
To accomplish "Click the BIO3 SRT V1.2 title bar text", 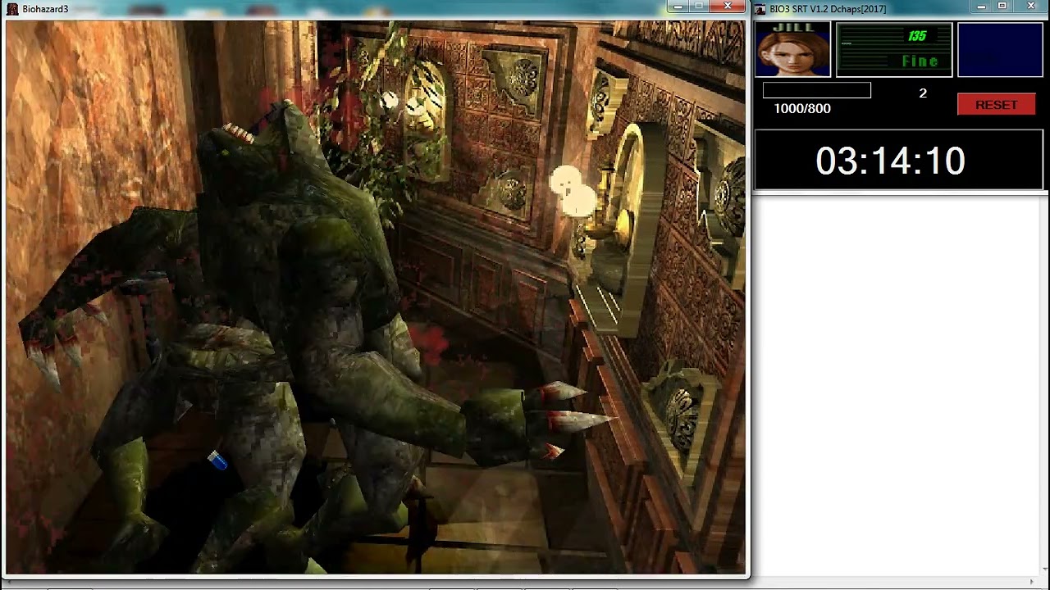I will 828,9.
